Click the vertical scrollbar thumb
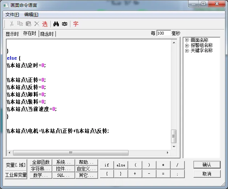228x189 pixels. 174,136
